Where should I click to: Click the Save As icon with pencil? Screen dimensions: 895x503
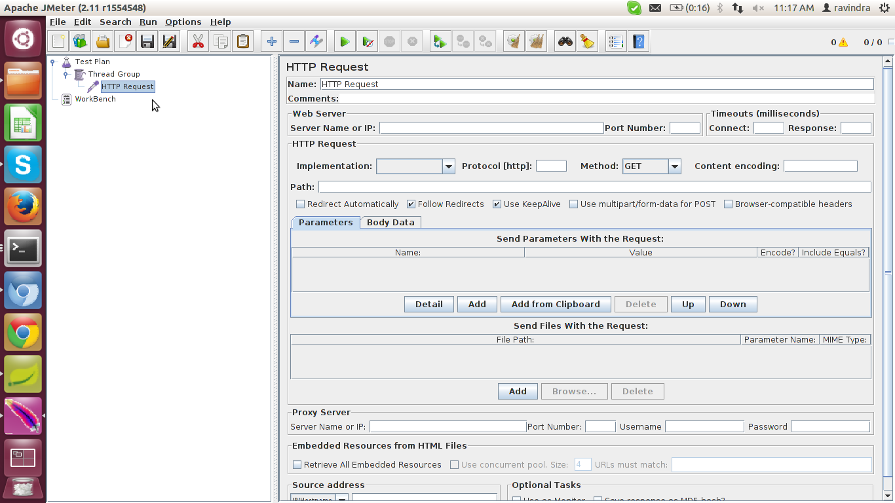[170, 42]
